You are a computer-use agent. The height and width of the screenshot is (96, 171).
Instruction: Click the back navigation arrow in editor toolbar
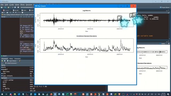[x=2, y=13]
